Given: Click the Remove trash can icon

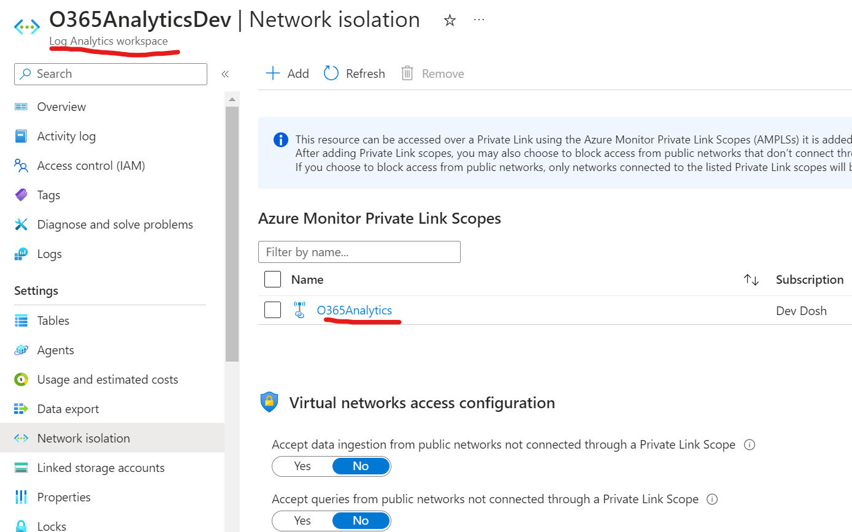Looking at the screenshot, I should pyautogui.click(x=407, y=74).
